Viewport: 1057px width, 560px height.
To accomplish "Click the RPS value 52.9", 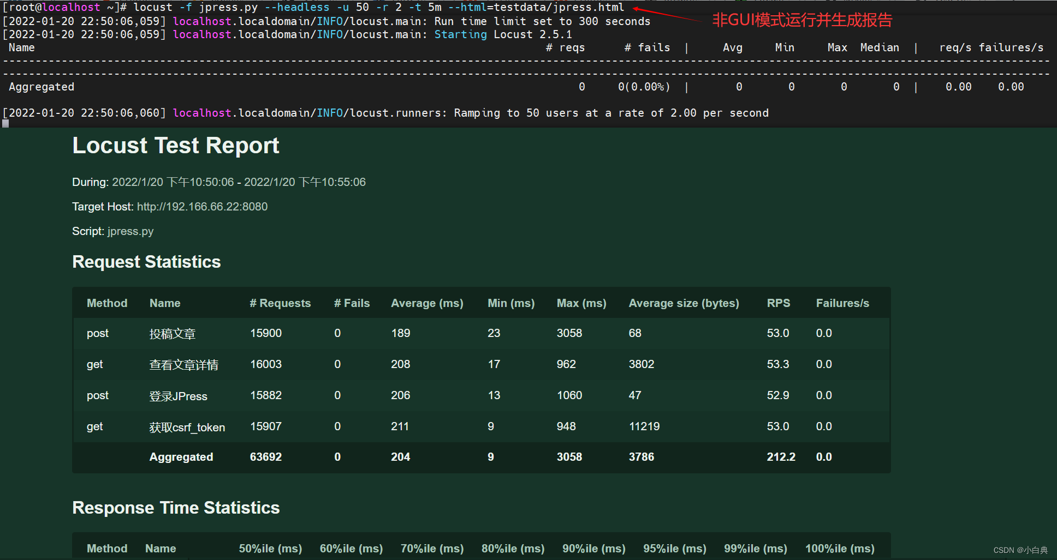I will point(778,395).
